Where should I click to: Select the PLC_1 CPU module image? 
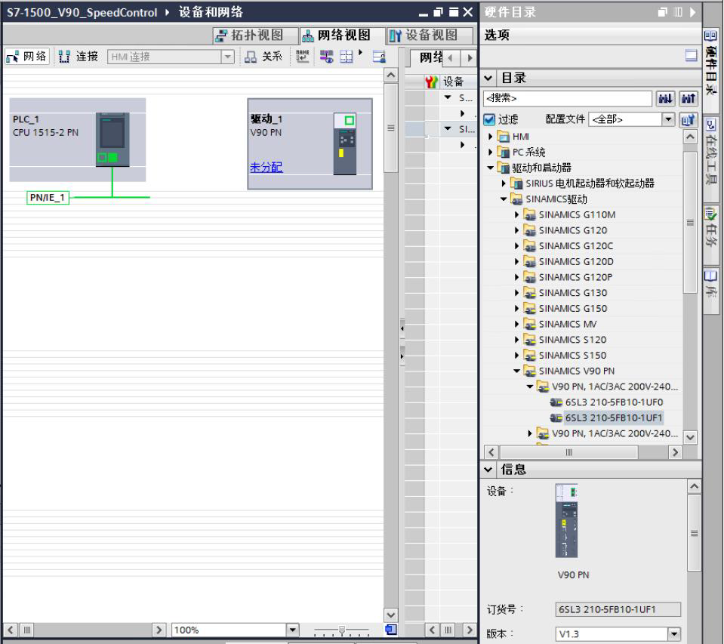(x=112, y=140)
